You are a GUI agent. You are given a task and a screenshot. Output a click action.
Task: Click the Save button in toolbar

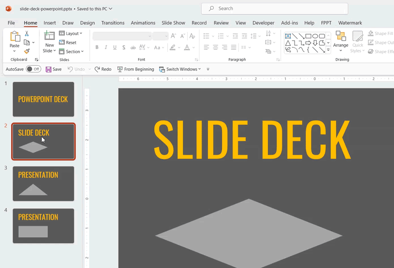(x=54, y=69)
